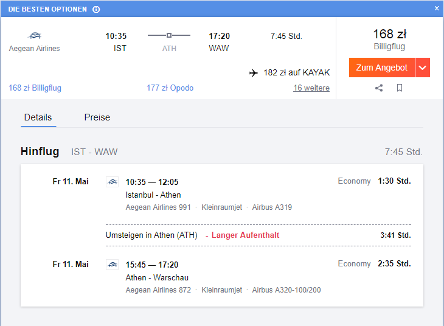Show 16 weitere price offers
Image resolution: width=444 pixels, height=326 pixels.
pos(311,88)
